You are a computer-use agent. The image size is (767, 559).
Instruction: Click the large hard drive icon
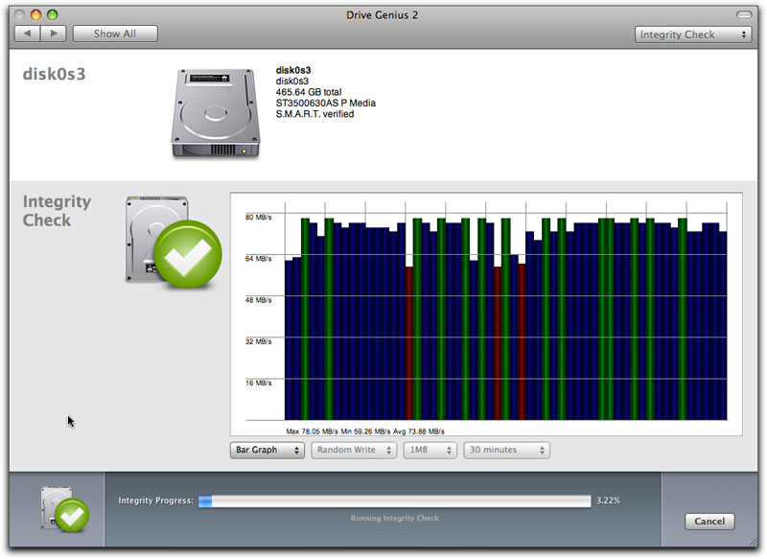point(215,113)
